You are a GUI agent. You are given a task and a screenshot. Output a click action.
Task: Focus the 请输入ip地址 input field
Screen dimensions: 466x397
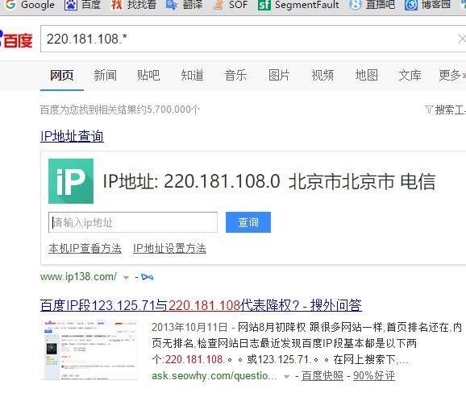click(x=133, y=222)
